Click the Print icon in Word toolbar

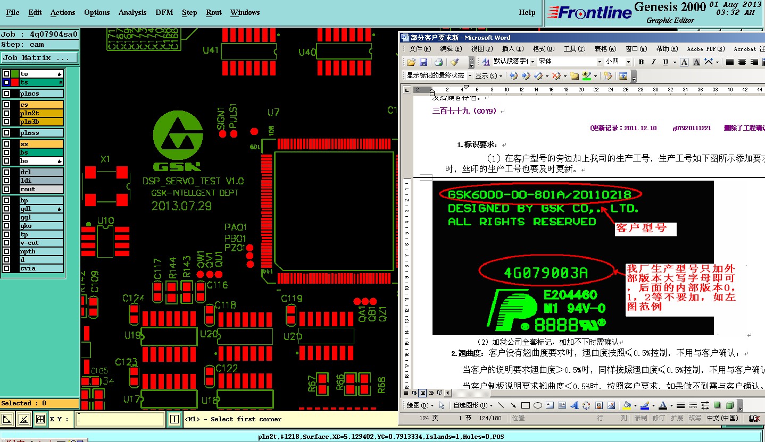pyautogui.click(x=438, y=62)
